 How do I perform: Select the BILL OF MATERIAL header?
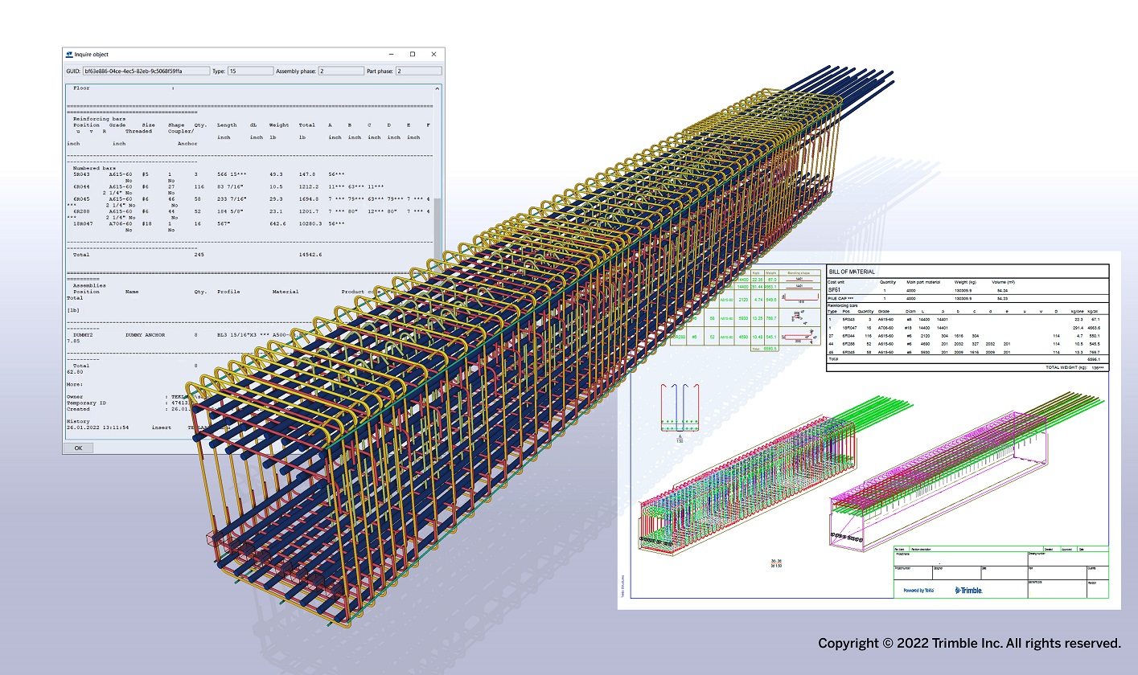click(852, 271)
